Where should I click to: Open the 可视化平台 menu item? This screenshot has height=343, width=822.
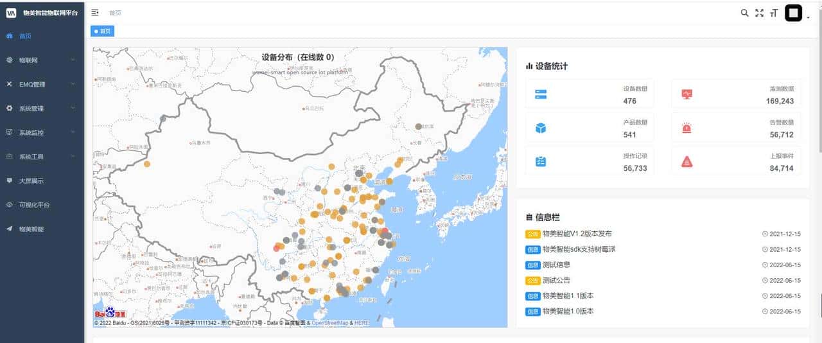[x=42, y=205]
